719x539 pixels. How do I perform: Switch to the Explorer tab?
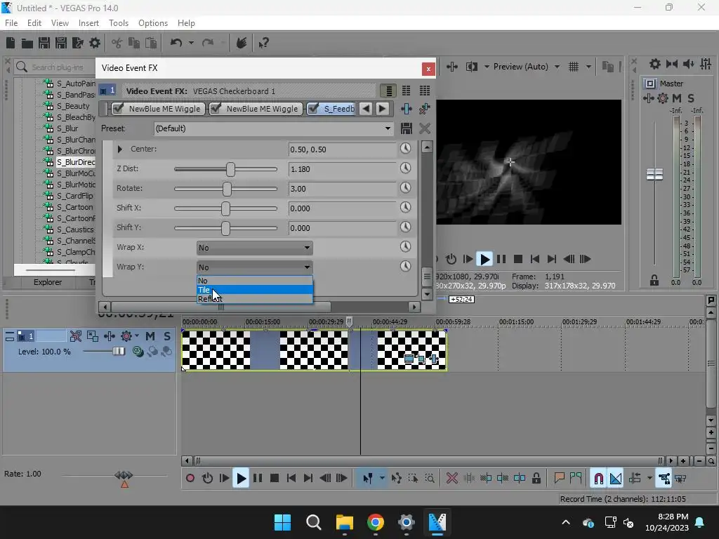coord(48,282)
